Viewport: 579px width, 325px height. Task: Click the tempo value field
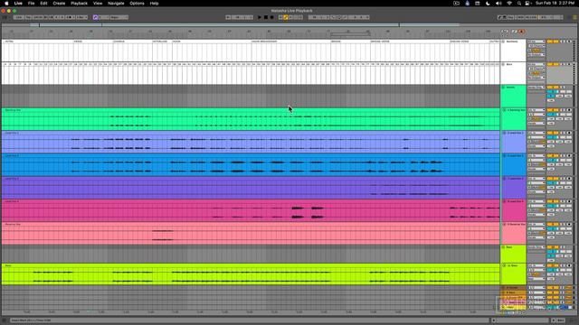(38, 17)
